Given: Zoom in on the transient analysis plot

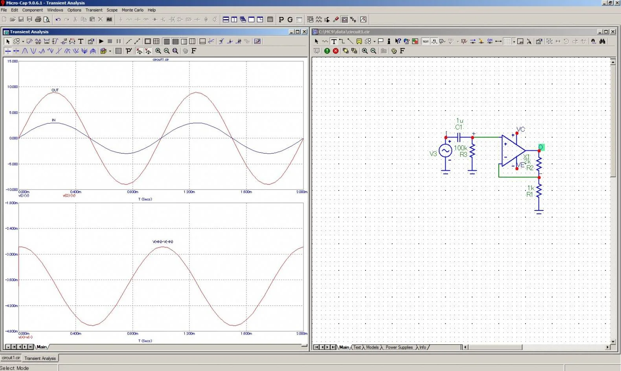Looking at the screenshot, I should [x=158, y=51].
